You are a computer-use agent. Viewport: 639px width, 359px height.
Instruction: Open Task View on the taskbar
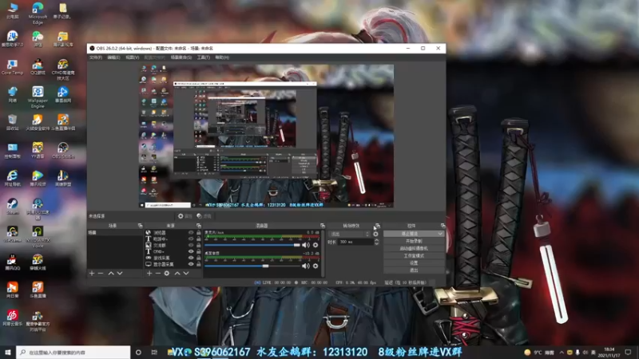(154, 352)
